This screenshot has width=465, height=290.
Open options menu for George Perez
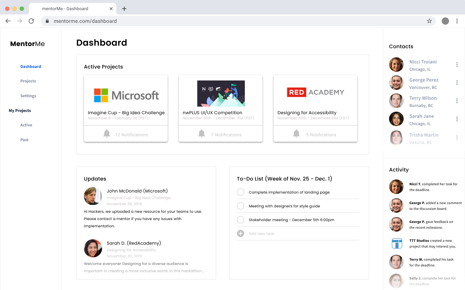(x=457, y=83)
